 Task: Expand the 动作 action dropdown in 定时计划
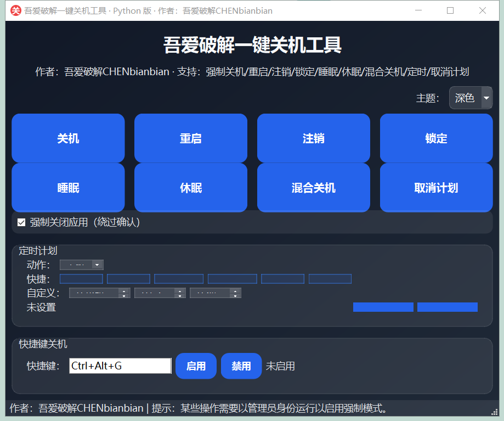98,265
